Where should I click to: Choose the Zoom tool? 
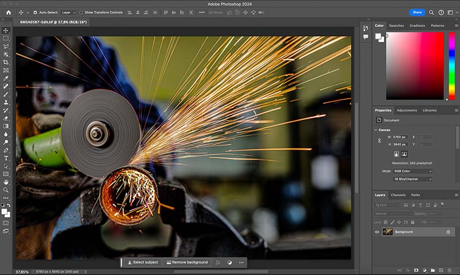tap(6, 189)
